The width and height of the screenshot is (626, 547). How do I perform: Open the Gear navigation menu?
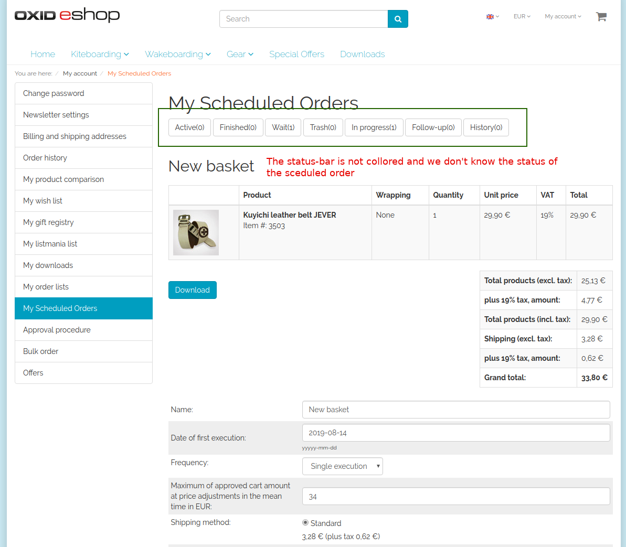coord(240,55)
